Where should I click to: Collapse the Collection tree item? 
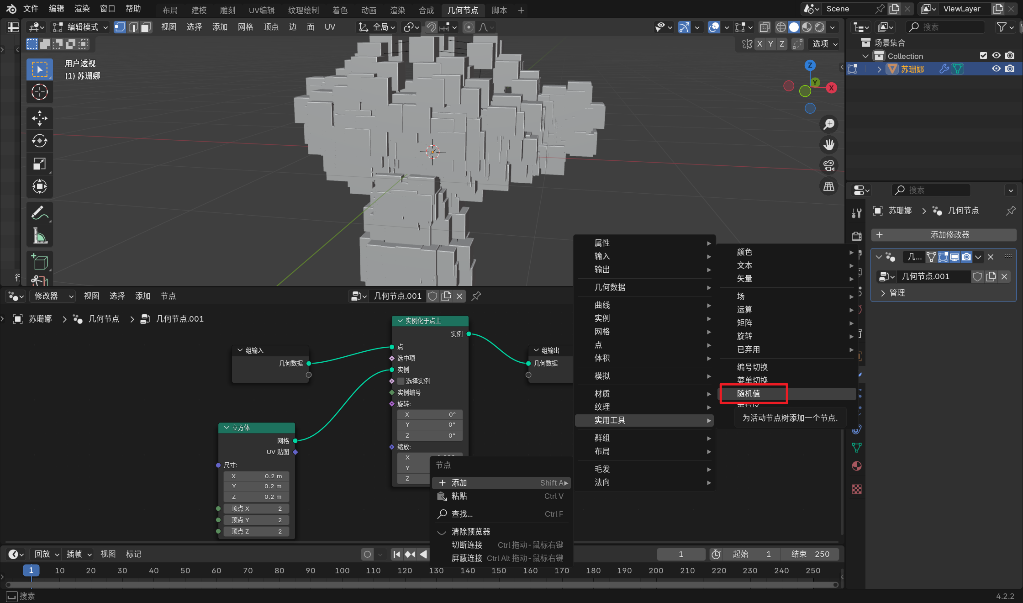(865, 56)
